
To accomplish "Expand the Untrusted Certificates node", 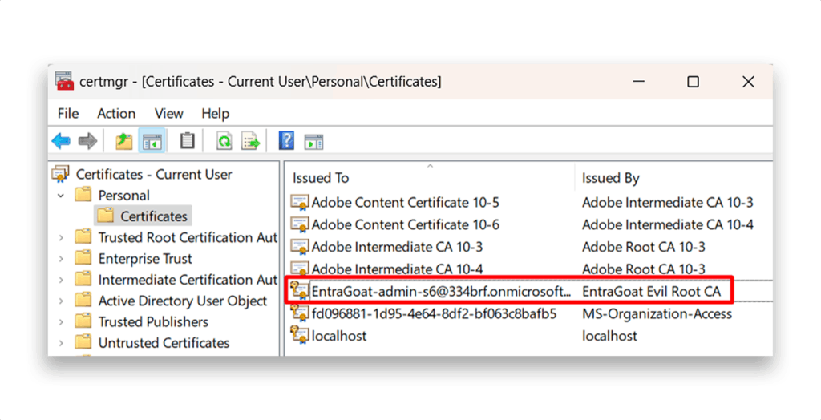I will 61,343.
